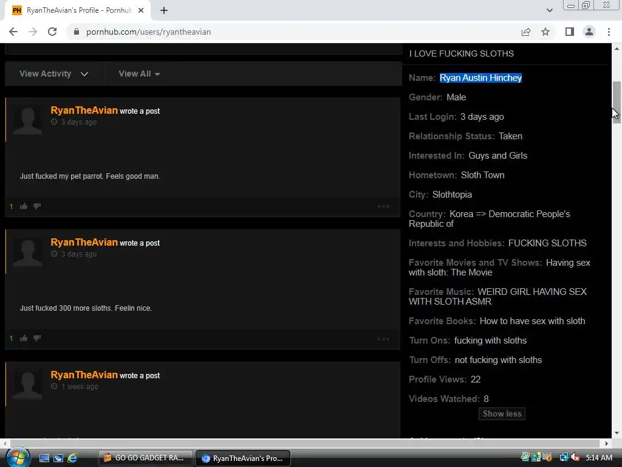The height and width of the screenshot is (467, 622).
Task: Click the 1 week ago timestamp
Action: pyautogui.click(x=80, y=386)
